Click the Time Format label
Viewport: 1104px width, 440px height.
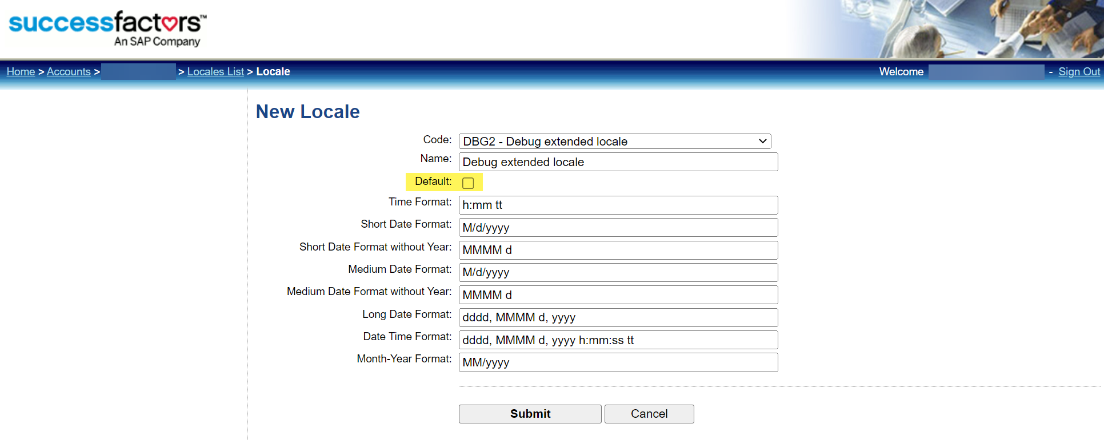(420, 202)
